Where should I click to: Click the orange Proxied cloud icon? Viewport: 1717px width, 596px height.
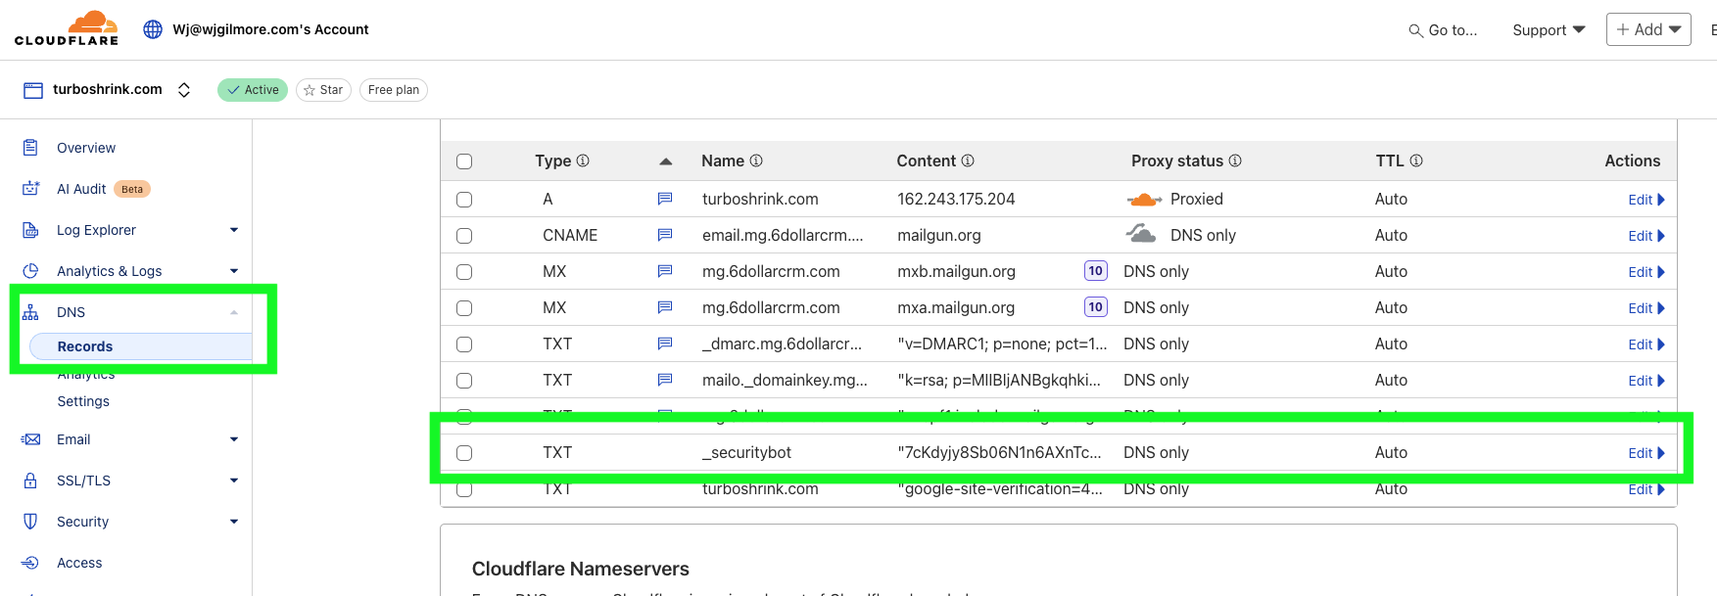pyautogui.click(x=1144, y=200)
